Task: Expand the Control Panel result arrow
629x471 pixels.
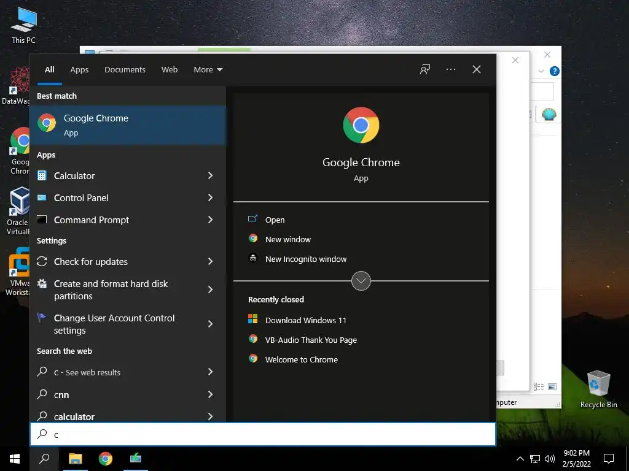Action: [210, 197]
